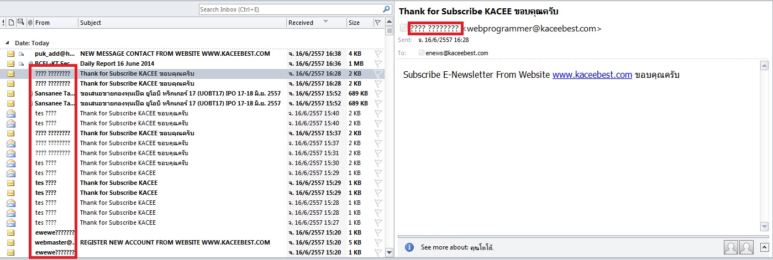773x260 pixels.
Task: Click the message list scrollbar thumb
Action: pyautogui.click(x=389, y=31)
